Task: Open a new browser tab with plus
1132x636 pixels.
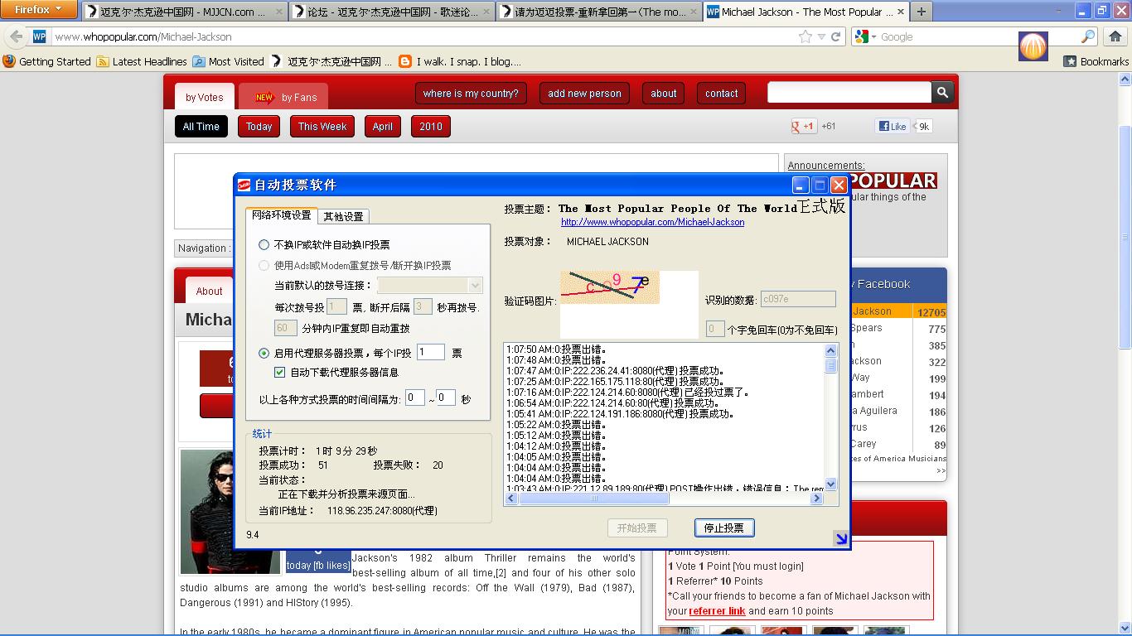Action: 921,12
